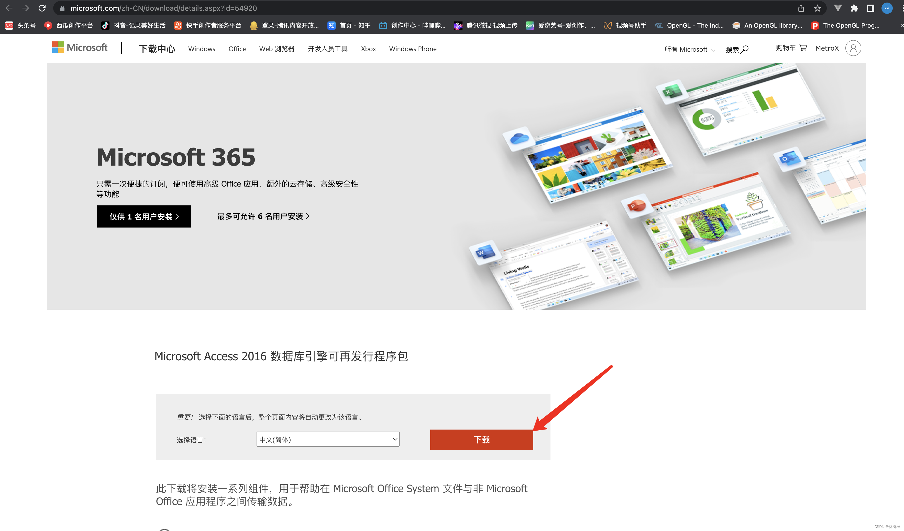904x531 pixels.
Task: Open the An OpenGL library bookmark
Action: [x=767, y=26]
